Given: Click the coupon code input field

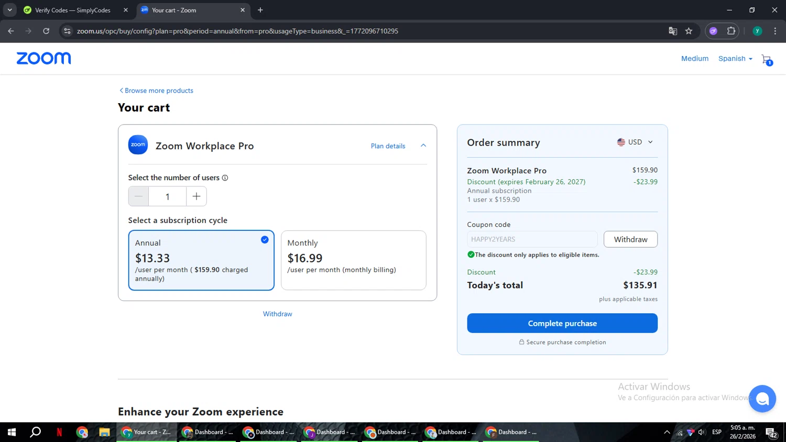Looking at the screenshot, I should click(x=531, y=239).
